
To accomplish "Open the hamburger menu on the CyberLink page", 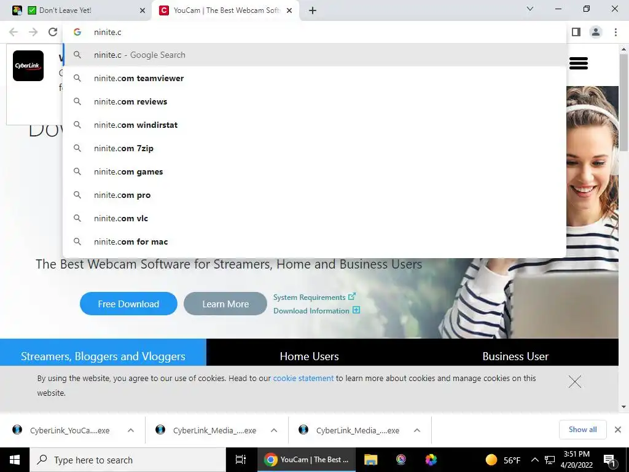I will 579,63.
